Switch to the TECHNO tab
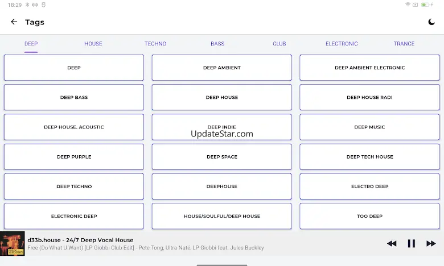The height and width of the screenshot is (266, 444). [x=155, y=44]
